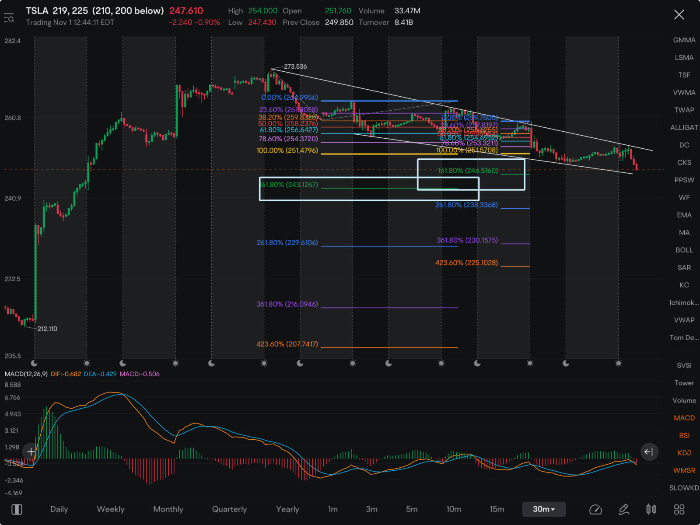Screen dimensions: 700x525
Task: Enable the TWAP indicator
Action: [684, 110]
